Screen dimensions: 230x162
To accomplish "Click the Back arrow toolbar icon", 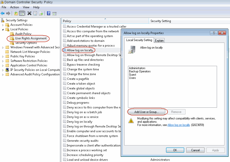I will (3, 14).
